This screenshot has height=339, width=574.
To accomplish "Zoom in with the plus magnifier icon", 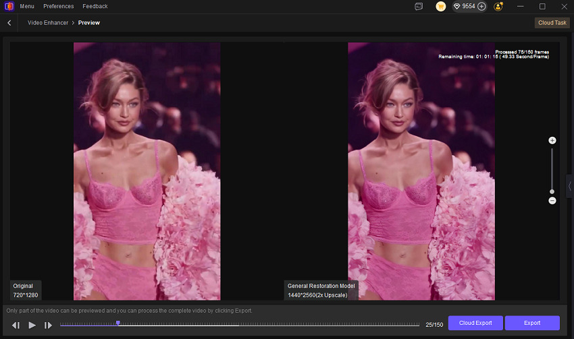I will click(552, 140).
